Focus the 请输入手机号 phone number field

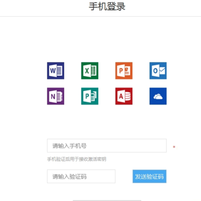107,146
